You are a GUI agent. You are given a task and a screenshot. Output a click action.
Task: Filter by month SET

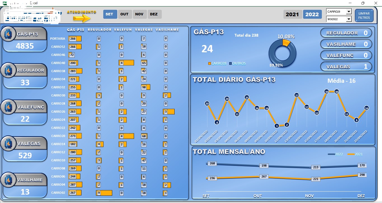tap(110, 14)
